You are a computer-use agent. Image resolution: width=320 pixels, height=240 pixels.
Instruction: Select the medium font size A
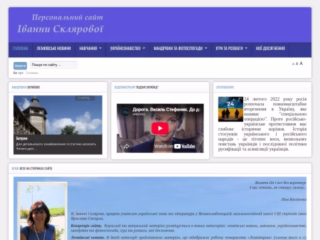(x=297, y=64)
